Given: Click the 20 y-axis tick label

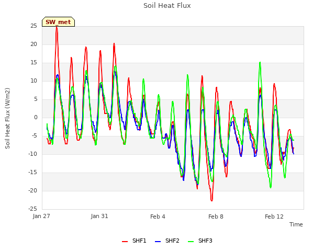Looking at the screenshot, I should click(33, 44).
